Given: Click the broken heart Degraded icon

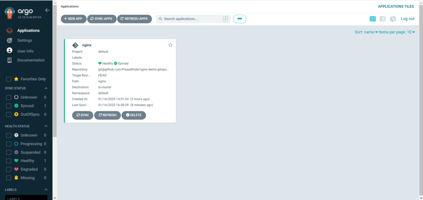Looking at the screenshot, I should 16,170.
